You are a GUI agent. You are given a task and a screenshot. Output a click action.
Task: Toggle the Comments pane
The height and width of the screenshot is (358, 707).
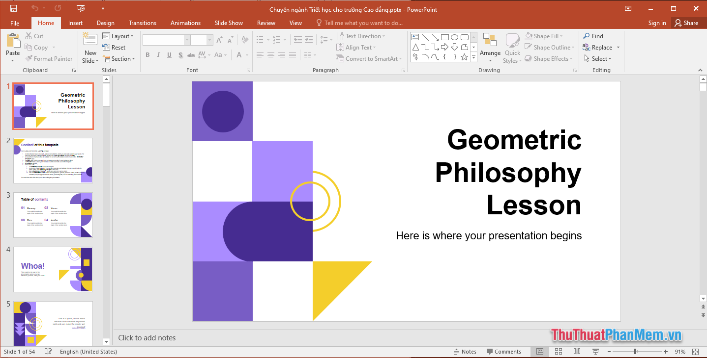(504, 351)
